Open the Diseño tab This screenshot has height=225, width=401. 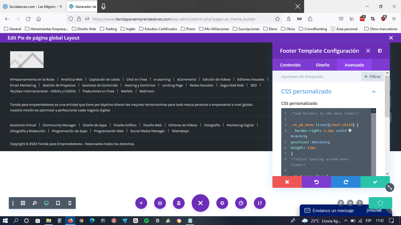click(x=323, y=65)
